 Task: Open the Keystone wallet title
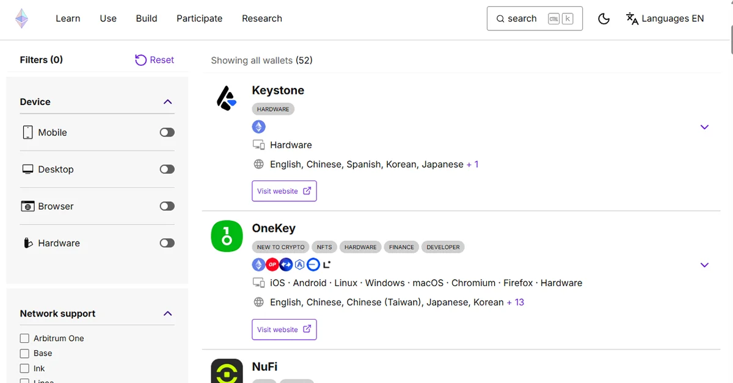pyautogui.click(x=278, y=90)
